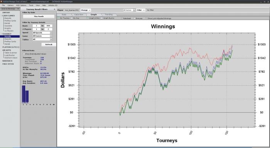Open the Tools menu
This screenshot has height=148, width=270.
[31, 5]
